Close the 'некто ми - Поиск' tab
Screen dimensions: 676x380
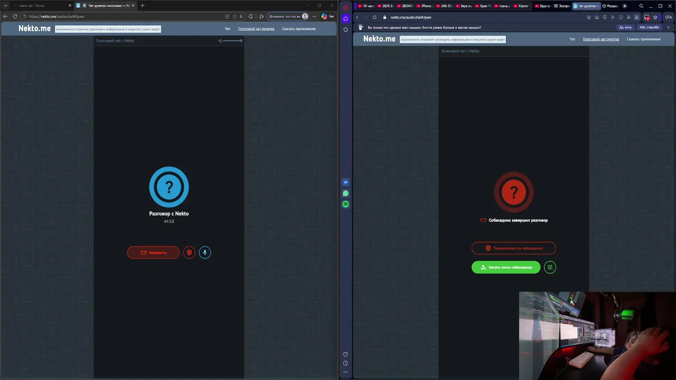(x=70, y=5)
